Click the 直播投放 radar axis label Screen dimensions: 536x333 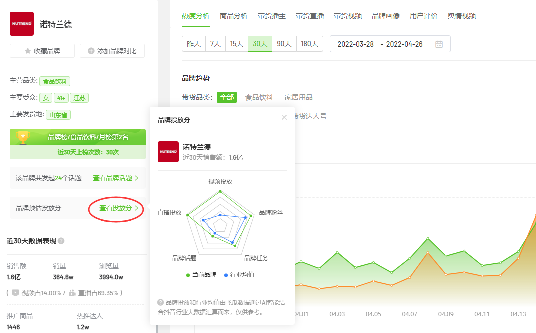[169, 213]
